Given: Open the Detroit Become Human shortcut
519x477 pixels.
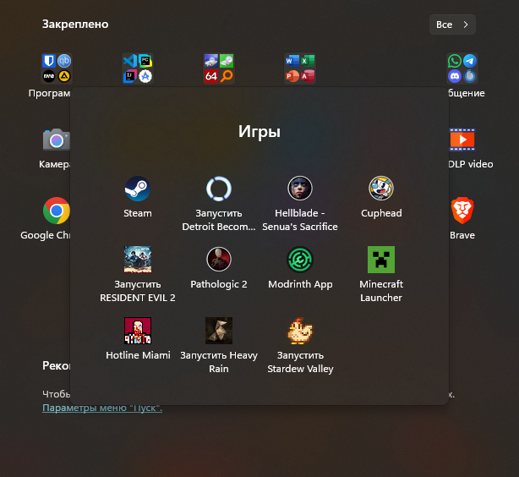Looking at the screenshot, I should coord(218,189).
